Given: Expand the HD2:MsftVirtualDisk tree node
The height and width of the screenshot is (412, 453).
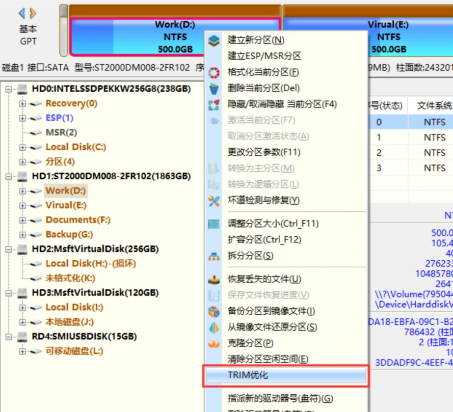Looking at the screenshot, I should coord(9,249).
